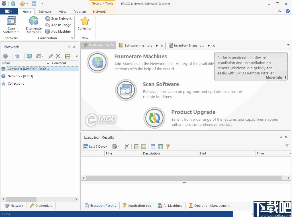Pin the Execution Results panel

coord(281,137)
